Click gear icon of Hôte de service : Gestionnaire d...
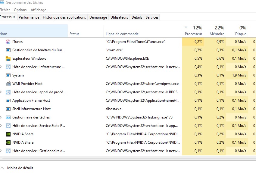 8,151
